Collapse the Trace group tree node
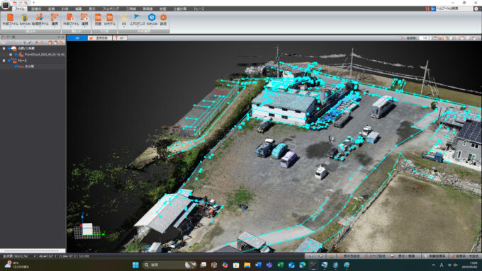This screenshot has width=482, height=271. (4, 60)
